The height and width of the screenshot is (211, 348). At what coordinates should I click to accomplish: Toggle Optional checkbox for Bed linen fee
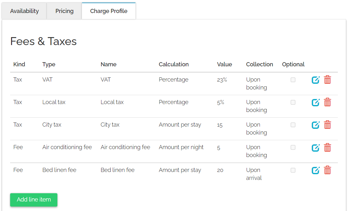(293, 170)
